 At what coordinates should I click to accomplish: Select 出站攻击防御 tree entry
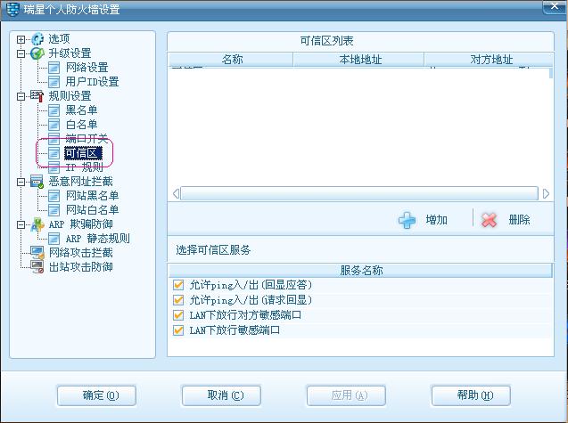pyautogui.click(x=81, y=267)
